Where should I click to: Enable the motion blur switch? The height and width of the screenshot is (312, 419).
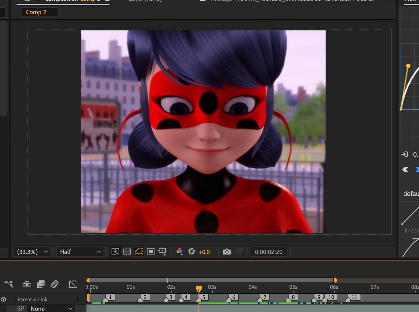click(x=55, y=284)
